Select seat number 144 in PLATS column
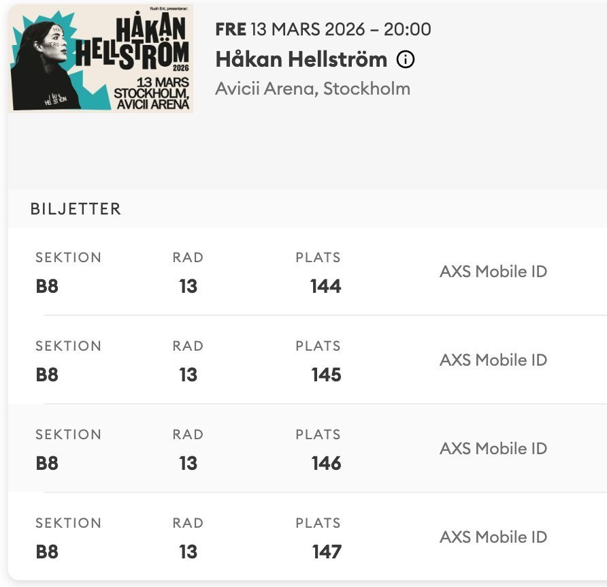Image resolution: width=607 pixels, height=587 pixels. [x=325, y=287]
